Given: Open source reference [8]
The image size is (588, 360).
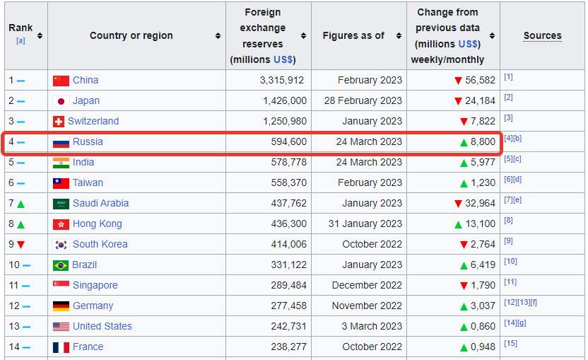Looking at the screenshot, I should click(x=509, y=221).
